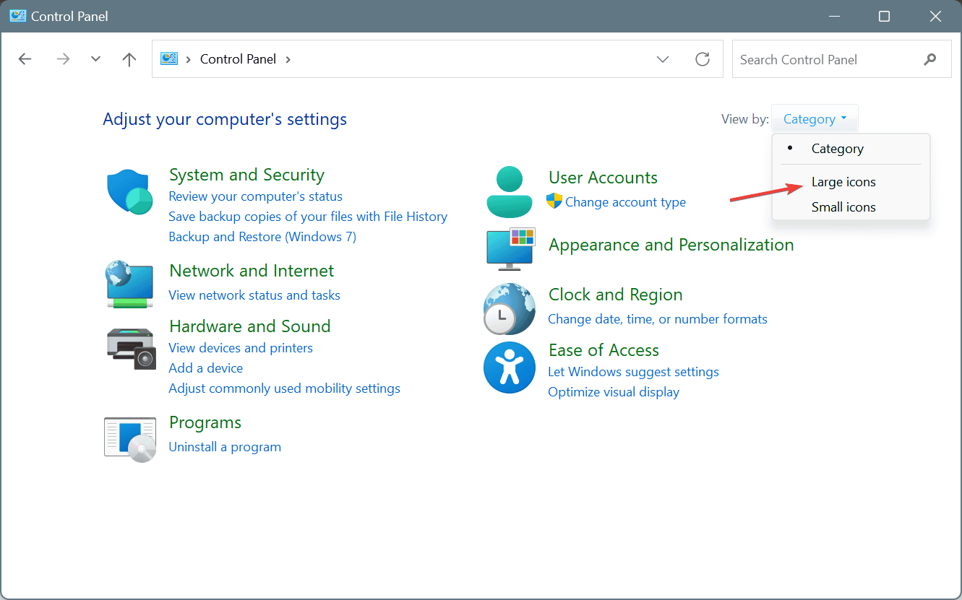Expand the chevron before Control Panel breadcrumb
Screen dimensions: 962x600
click(188, 59)
